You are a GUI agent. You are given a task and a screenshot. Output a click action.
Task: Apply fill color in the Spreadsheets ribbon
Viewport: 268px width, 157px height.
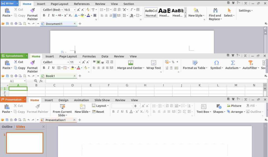pos(72,68)
